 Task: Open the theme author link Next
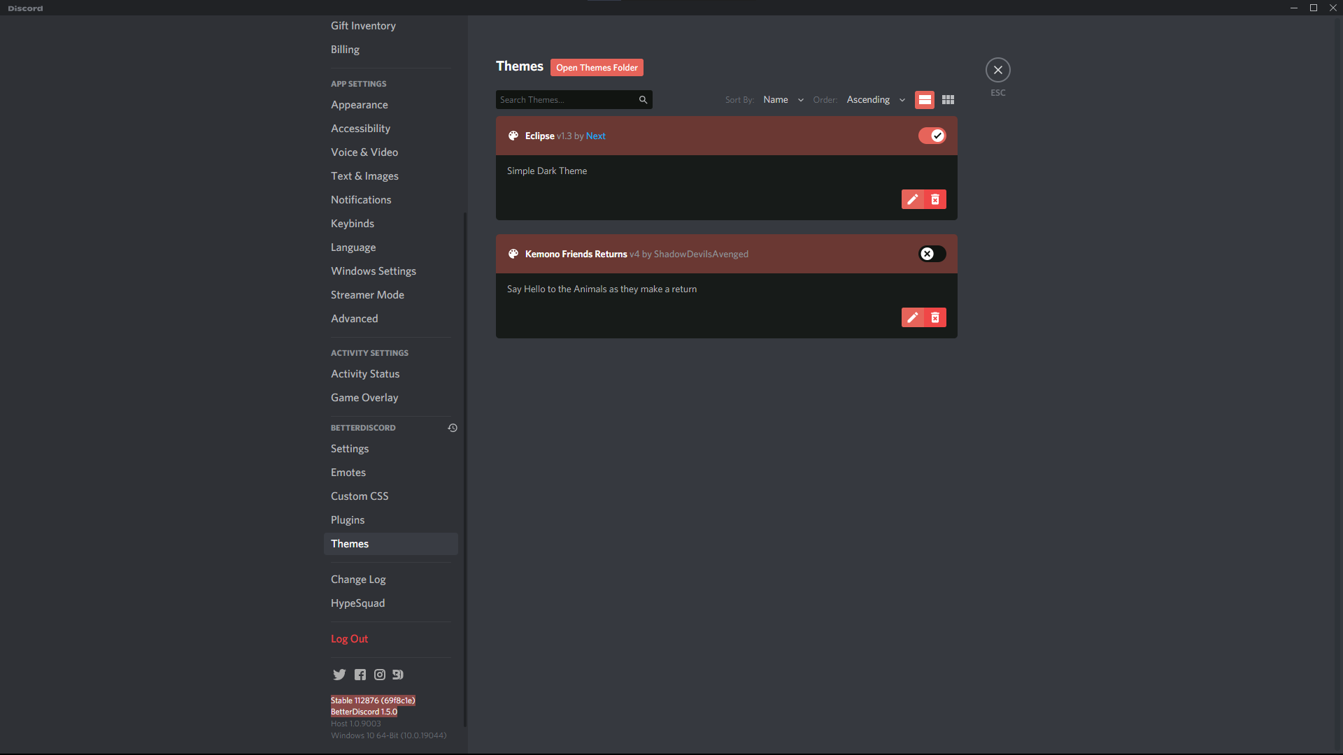coord(596,136)
